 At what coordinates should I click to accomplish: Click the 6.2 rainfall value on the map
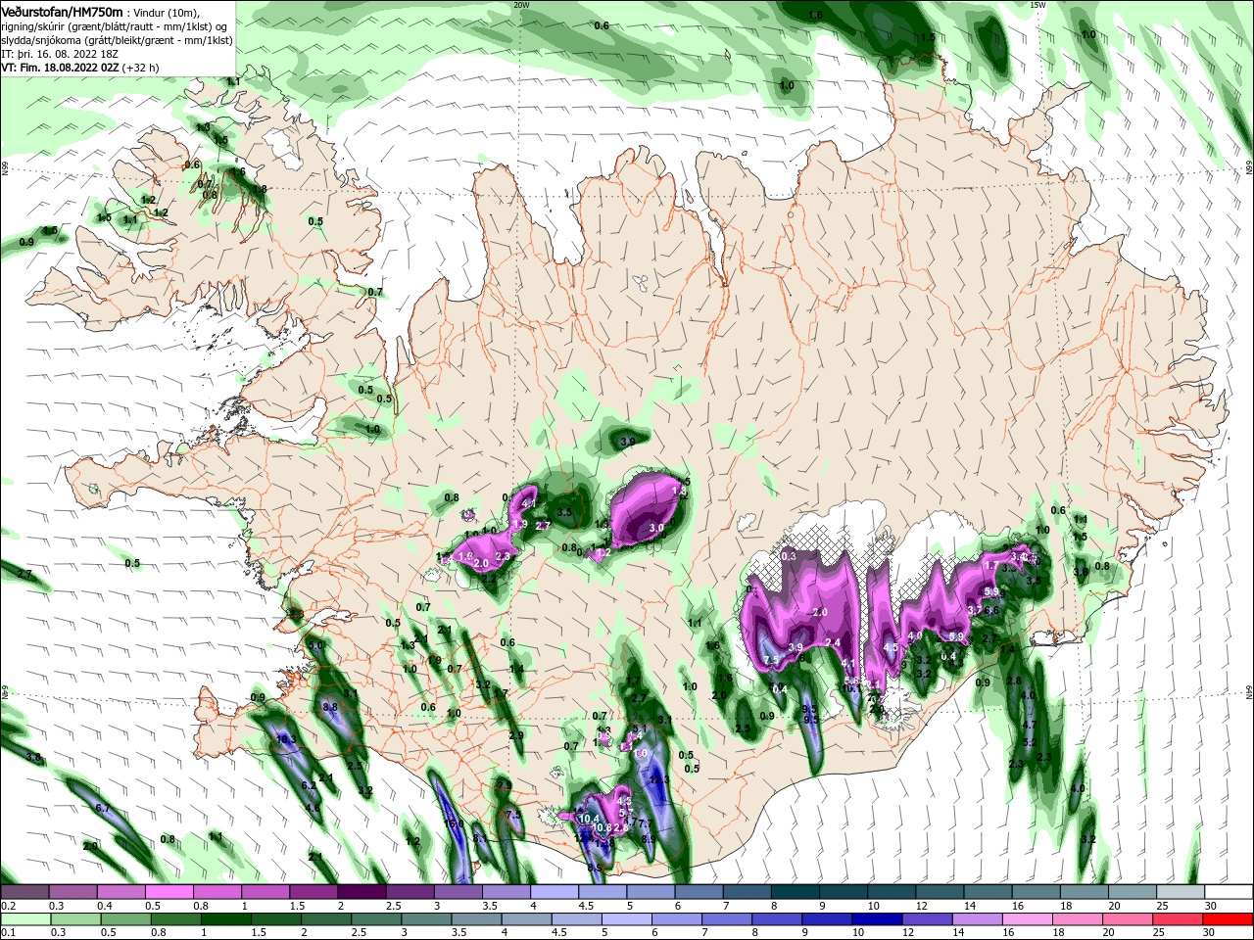coord(308,785)
